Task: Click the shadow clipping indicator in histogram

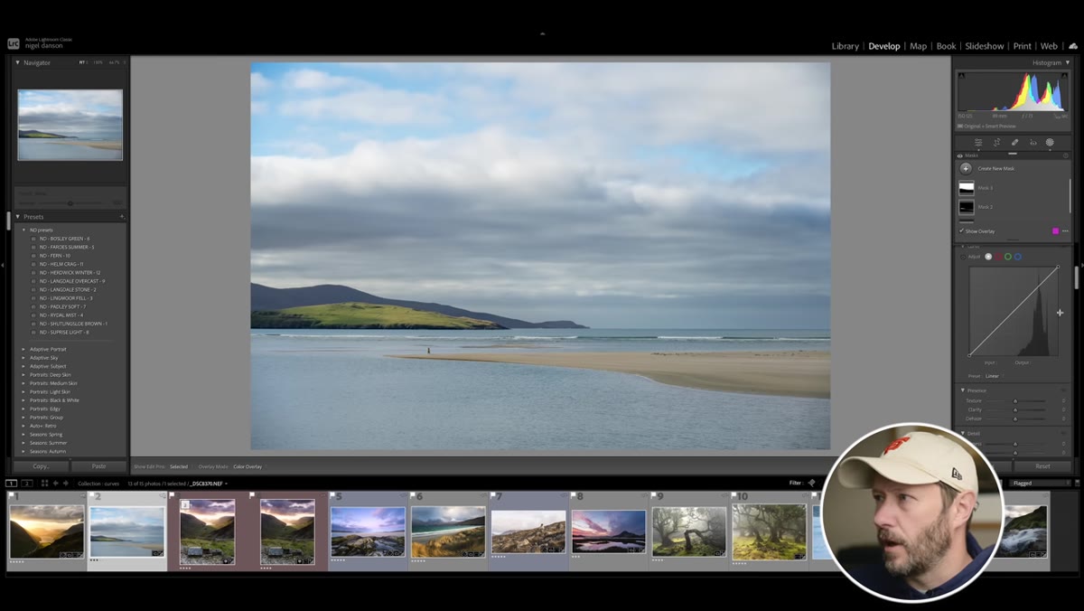Action: click(961, 75)
